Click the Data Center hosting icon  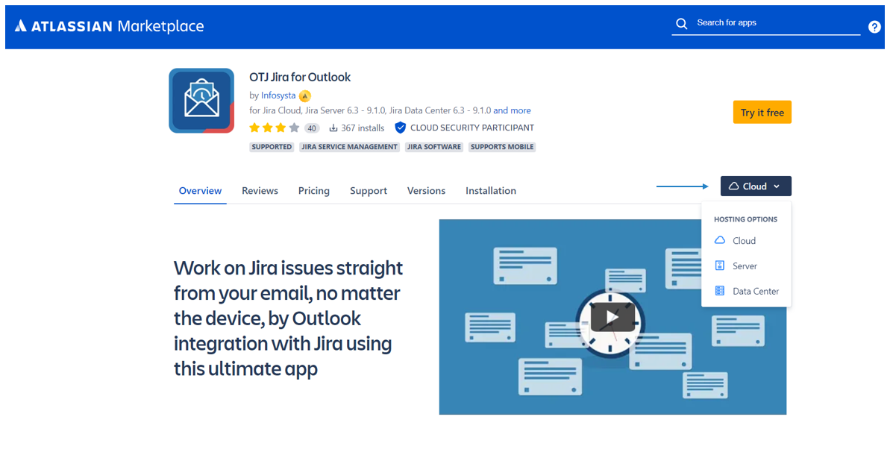[720, 291]
